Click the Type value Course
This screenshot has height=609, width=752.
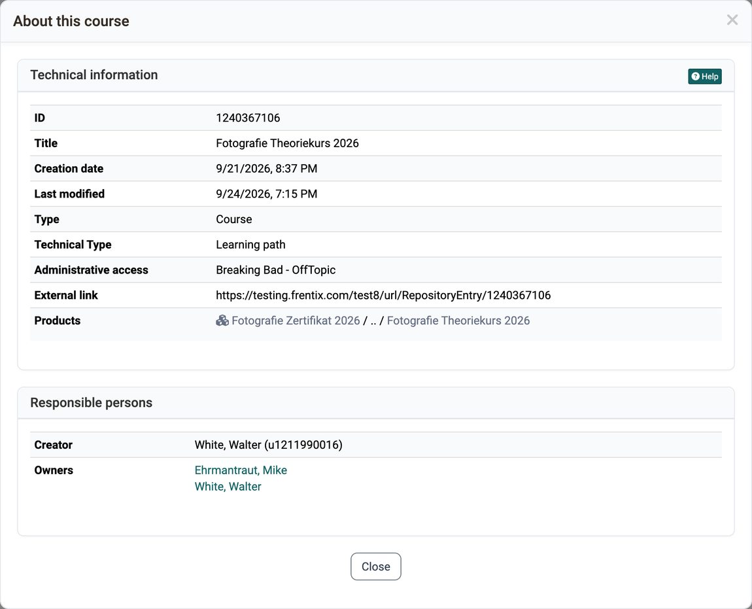point(233,219)
